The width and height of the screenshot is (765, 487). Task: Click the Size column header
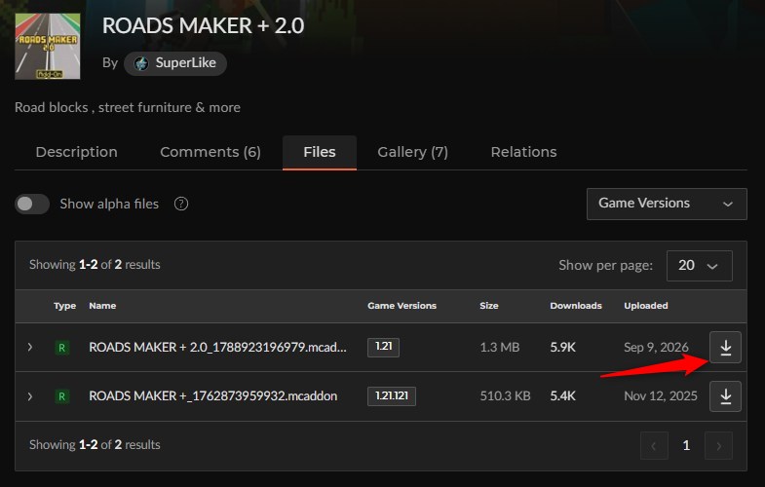pyautogui.click(x=489, y=306)
